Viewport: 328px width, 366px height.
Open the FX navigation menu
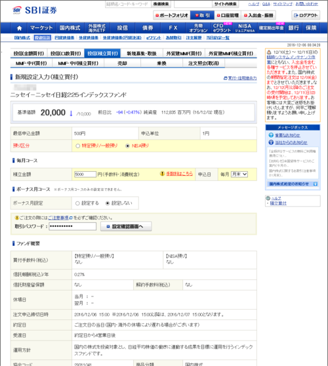pyautogui.click(x=173, y=28)
